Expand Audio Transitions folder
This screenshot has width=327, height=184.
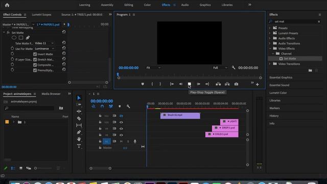(270, 43)
